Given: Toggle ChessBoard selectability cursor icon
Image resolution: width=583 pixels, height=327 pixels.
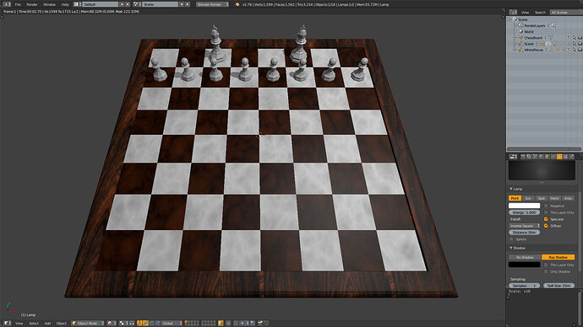Looking at the screenshot, I should point(574,37).
